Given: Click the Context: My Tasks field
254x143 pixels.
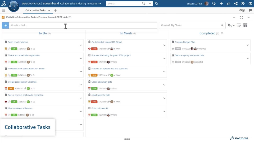Looking at the screenshot, I should [x=192, y=25].
